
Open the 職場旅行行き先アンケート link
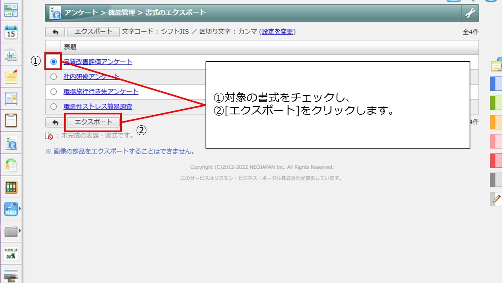pos(101,92)
